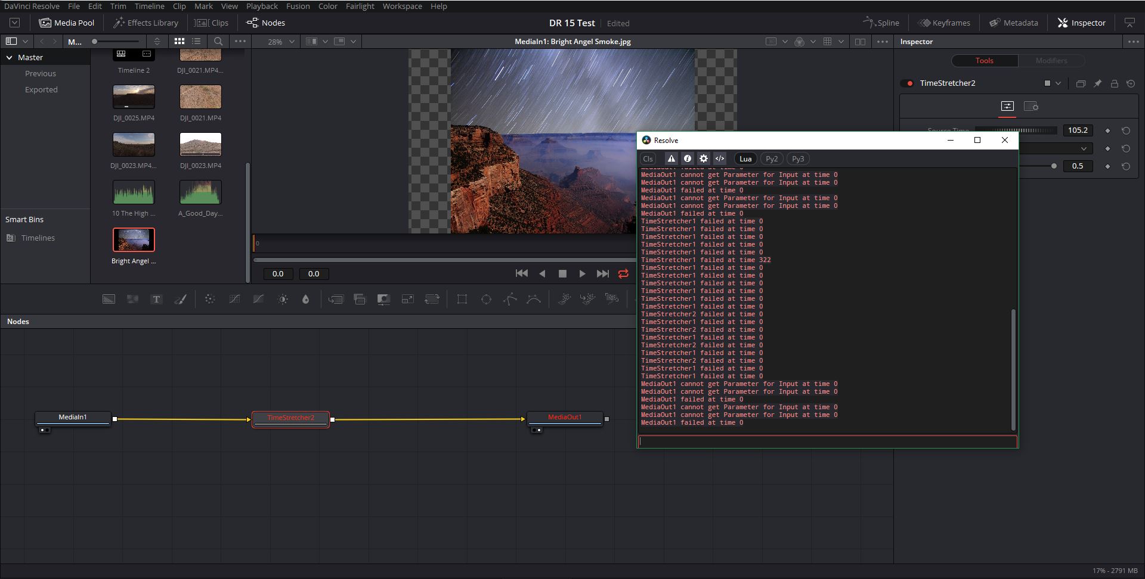This screenshot has width=1145, height=579.
Task: Add an Ellipse mask tool
Action: [x=486, y=299]
